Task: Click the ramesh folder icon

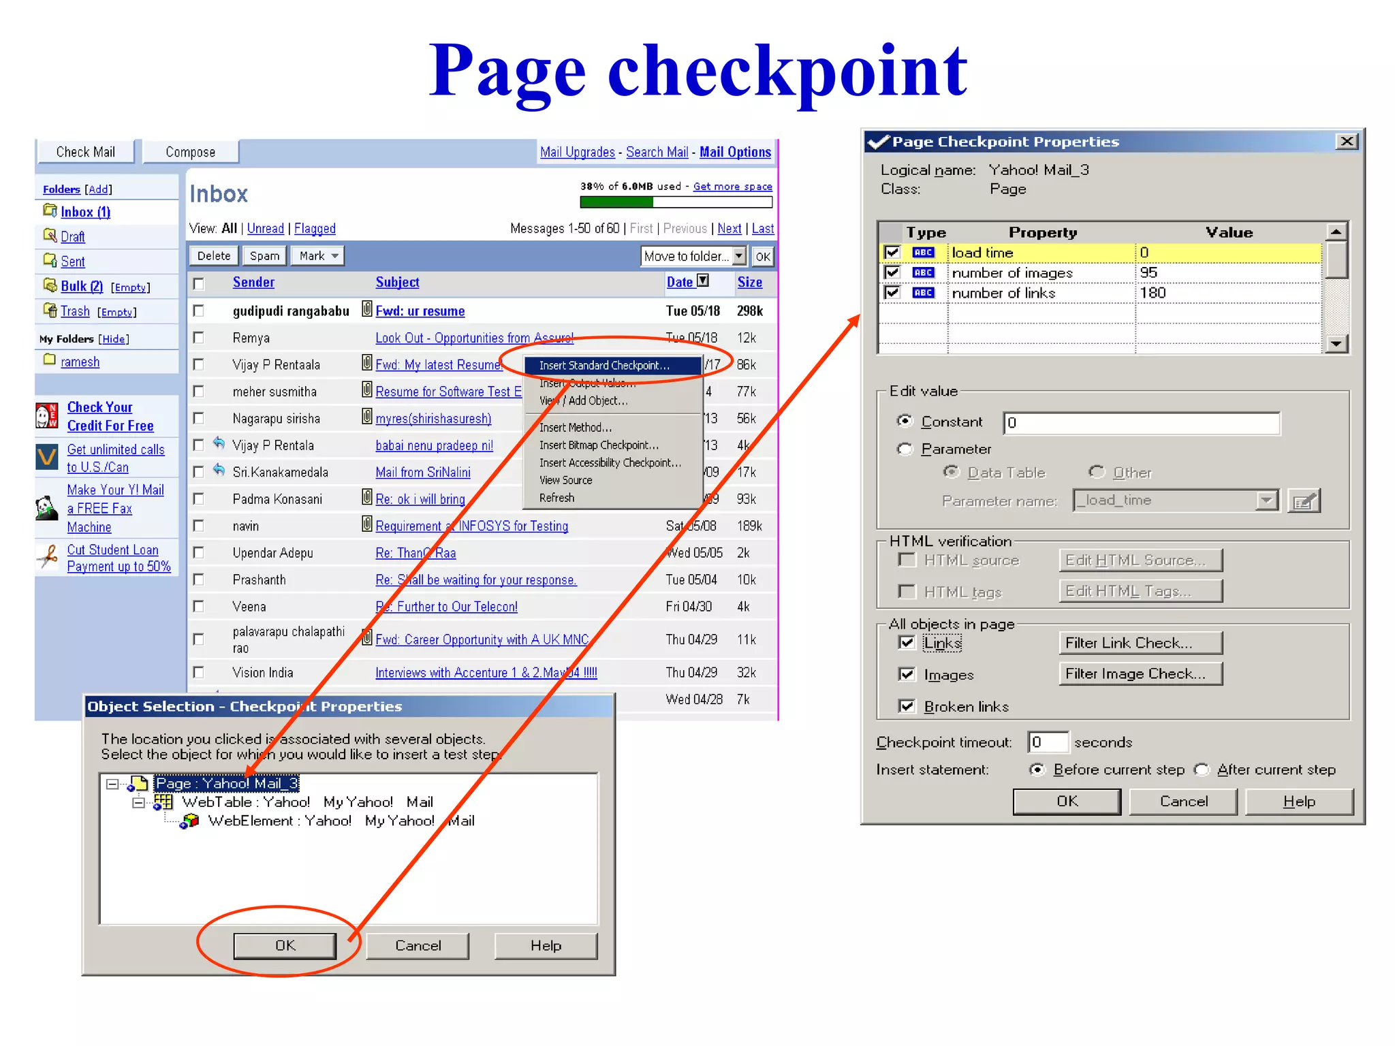Action: point(50,360)
